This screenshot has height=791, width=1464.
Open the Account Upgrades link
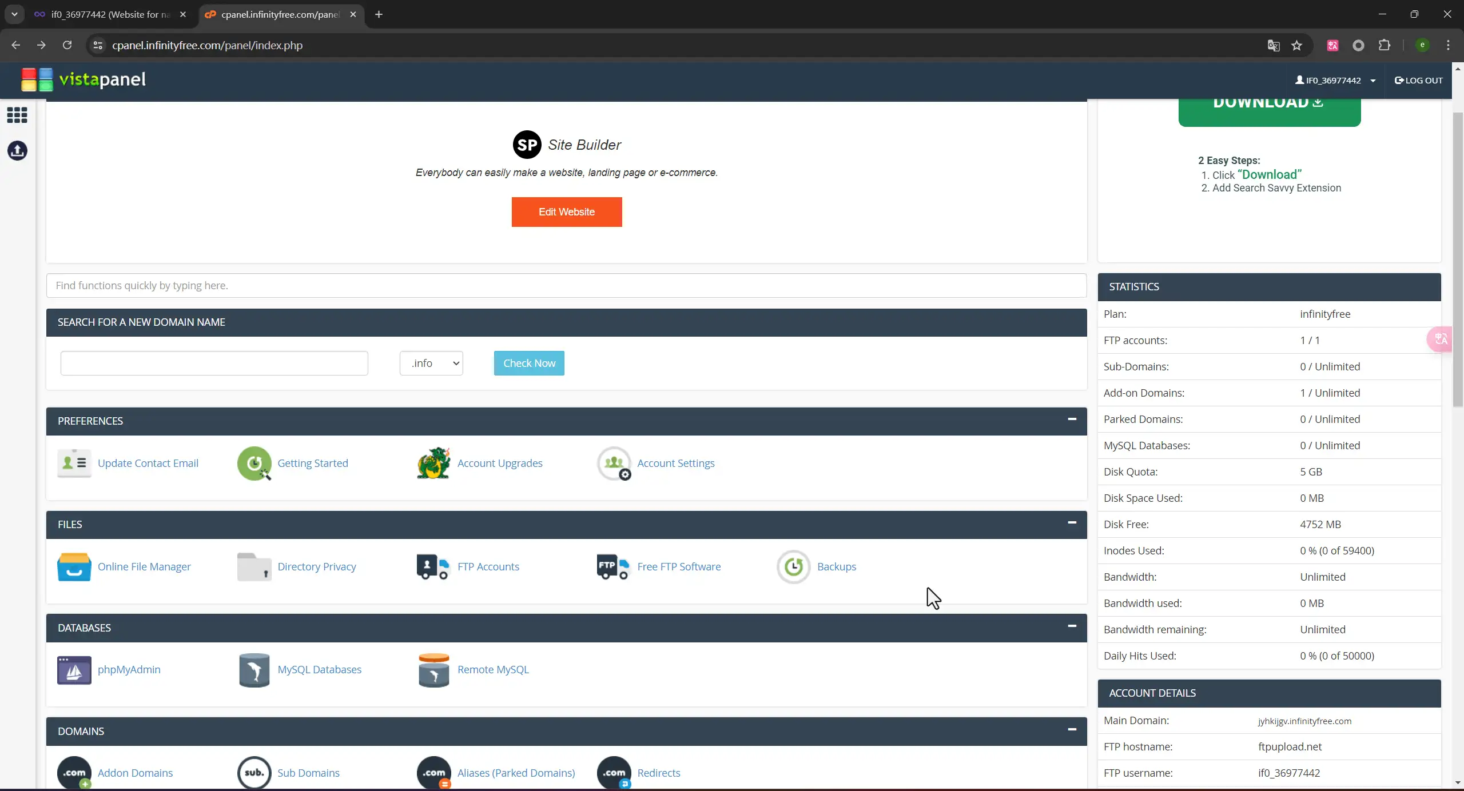tap(500, 463)
